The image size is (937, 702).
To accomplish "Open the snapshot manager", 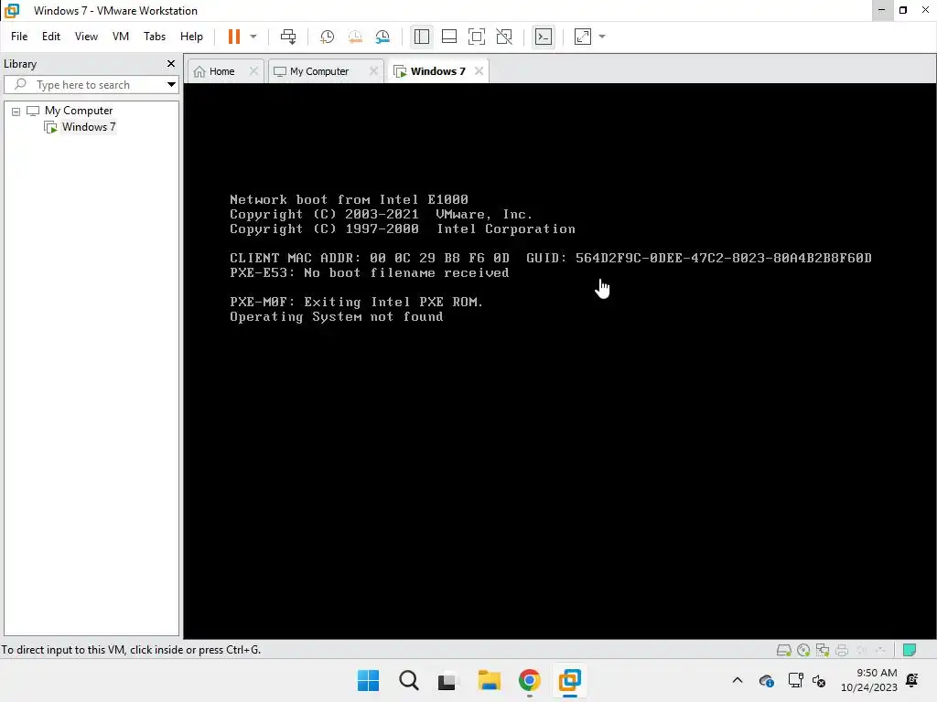I will [x=382, y=37].
